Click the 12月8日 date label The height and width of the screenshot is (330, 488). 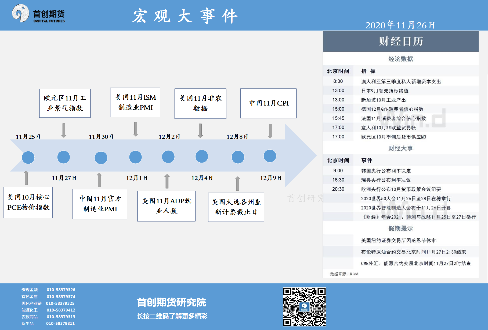click(x=237, y=137)
